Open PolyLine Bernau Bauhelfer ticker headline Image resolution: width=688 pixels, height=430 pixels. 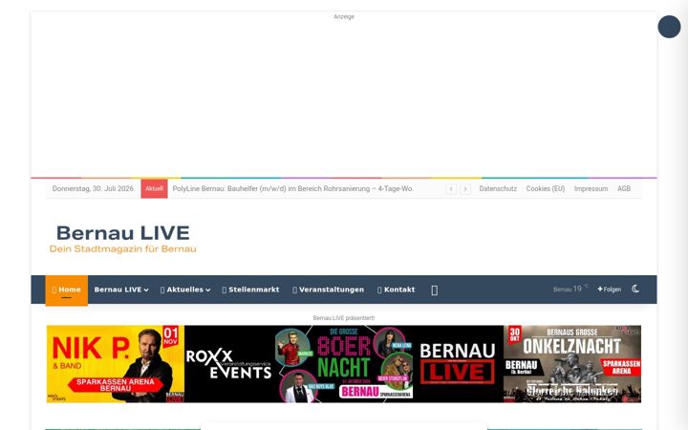point(293,188)
